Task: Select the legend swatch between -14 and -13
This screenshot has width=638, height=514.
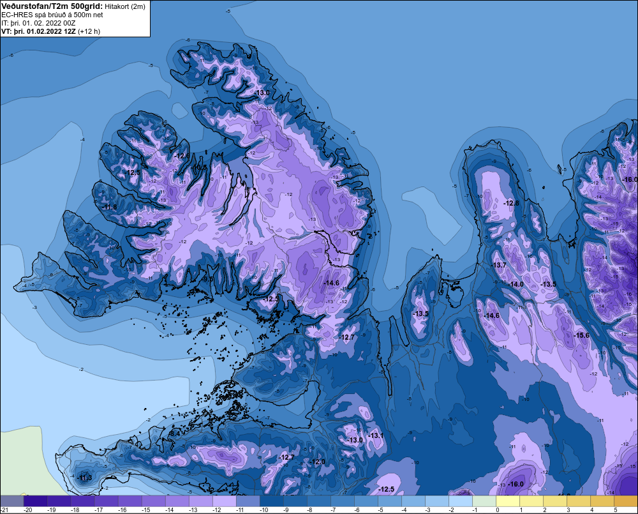Action: 177,501
